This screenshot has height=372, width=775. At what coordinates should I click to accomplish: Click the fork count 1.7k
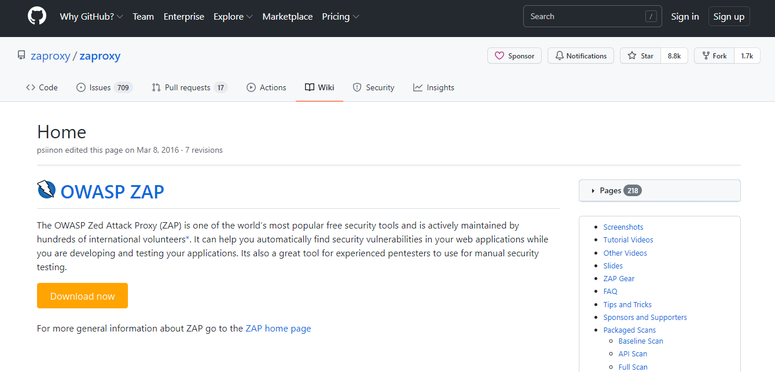tap(747, 56)
